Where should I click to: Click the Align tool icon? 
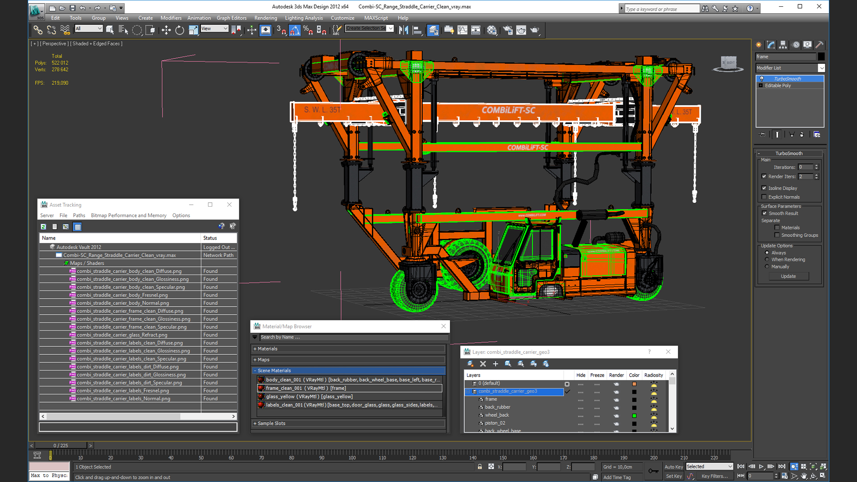point(417,30)
